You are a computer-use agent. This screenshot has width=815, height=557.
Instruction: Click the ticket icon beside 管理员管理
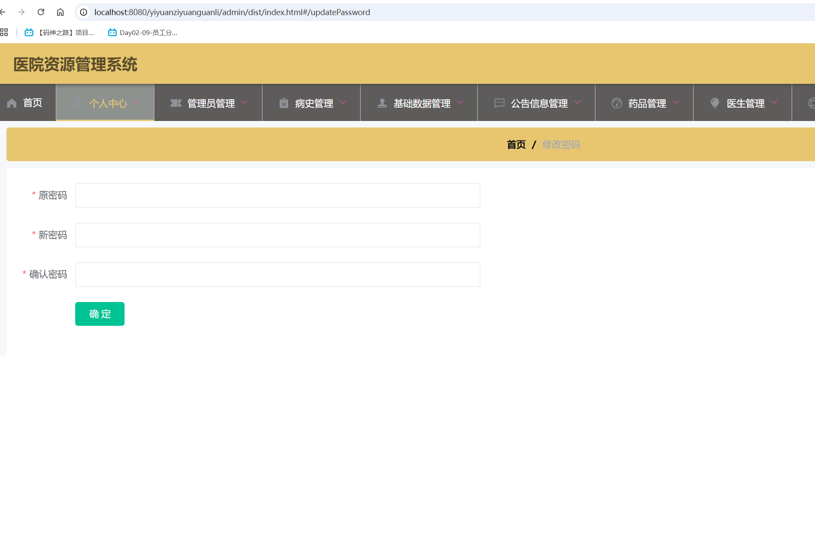[x=176, y=103]
